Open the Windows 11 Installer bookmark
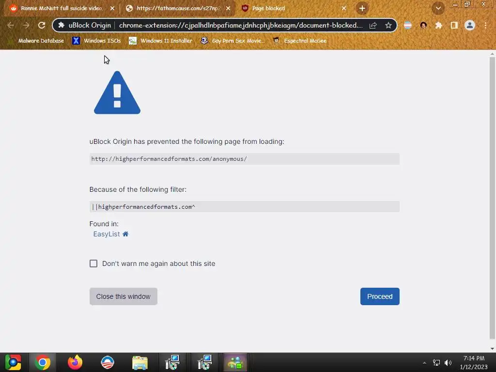The height and width of the screenshot is (372, 496). (x=161, y=41)
